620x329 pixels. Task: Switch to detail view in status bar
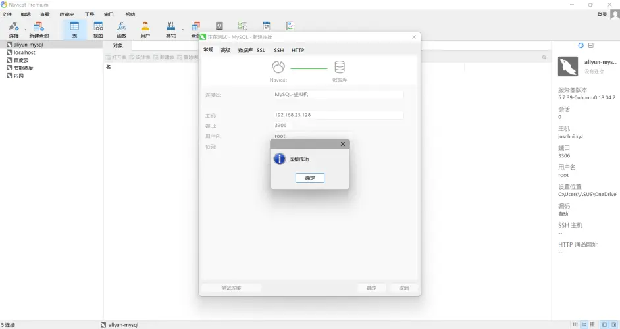click(584, 324)
